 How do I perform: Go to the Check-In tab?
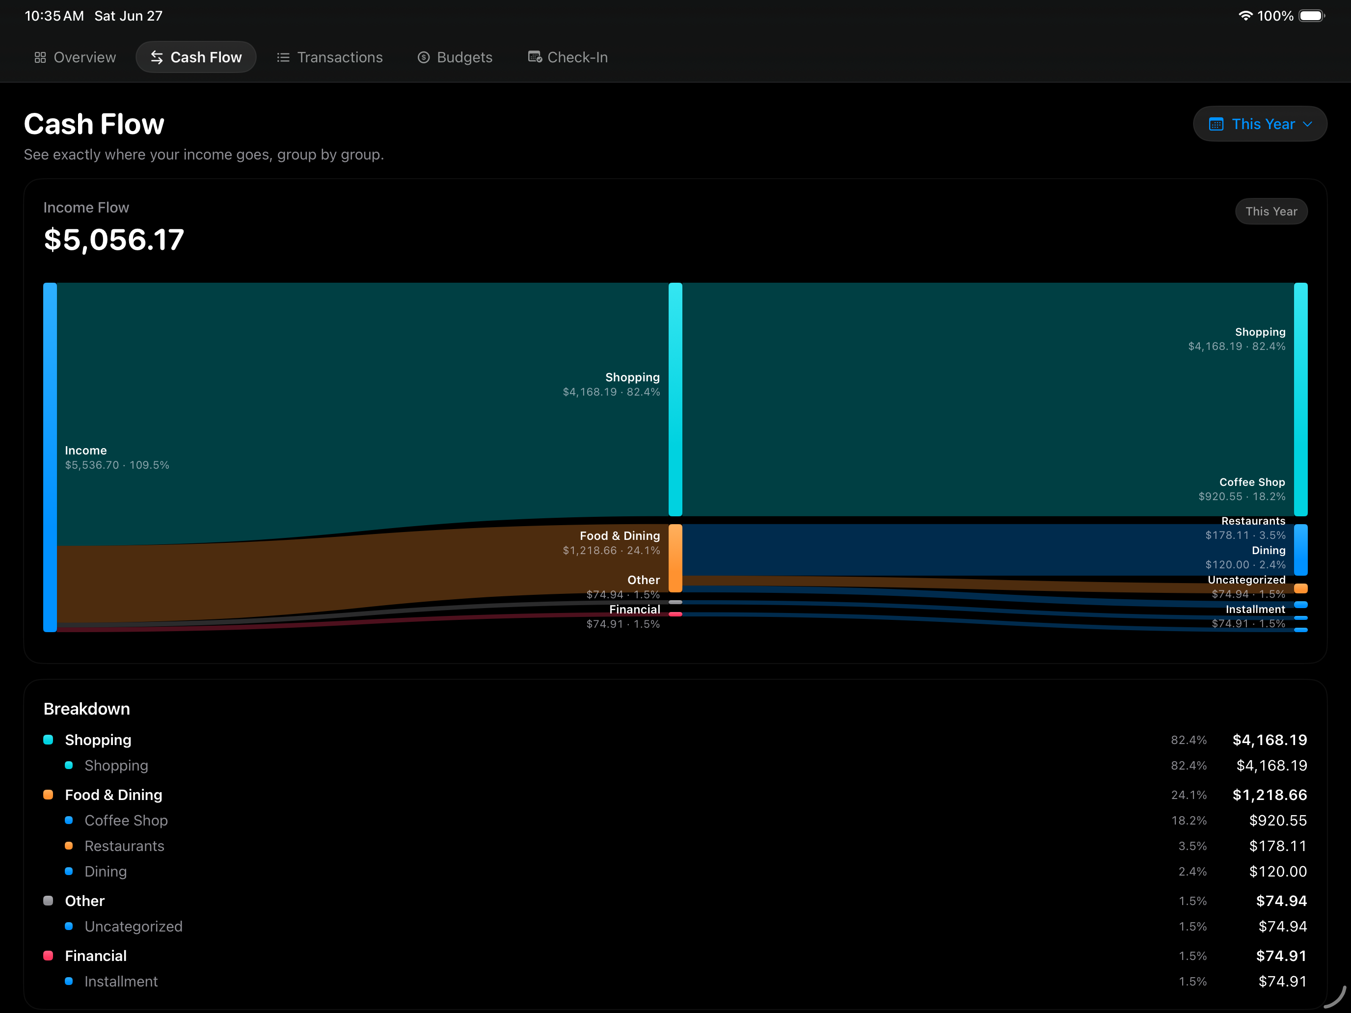point(568,57)
